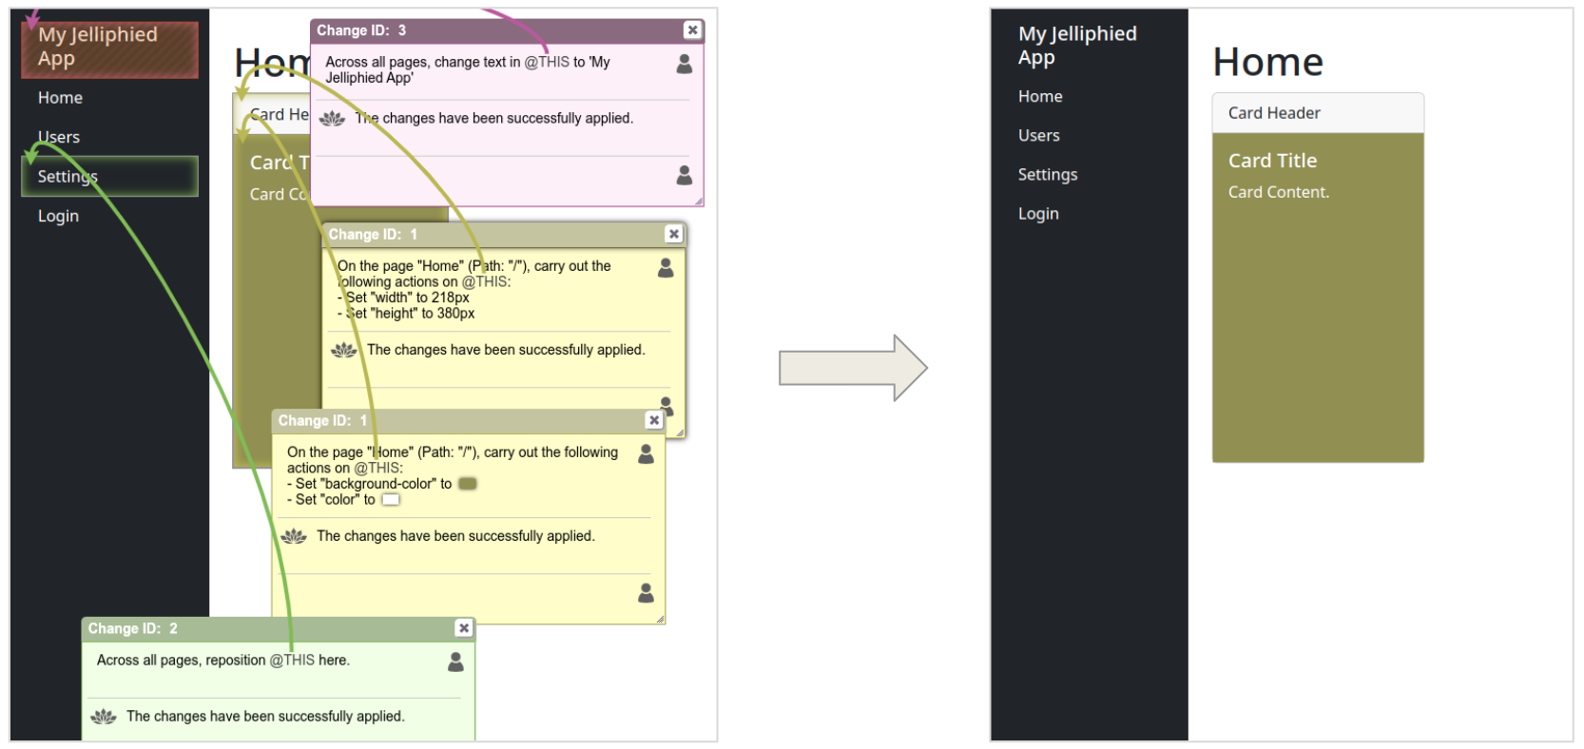The image size is (1584, 749).
Task: Click @THIS mention in 'reposition' message
Action: [x=292, y=660]
